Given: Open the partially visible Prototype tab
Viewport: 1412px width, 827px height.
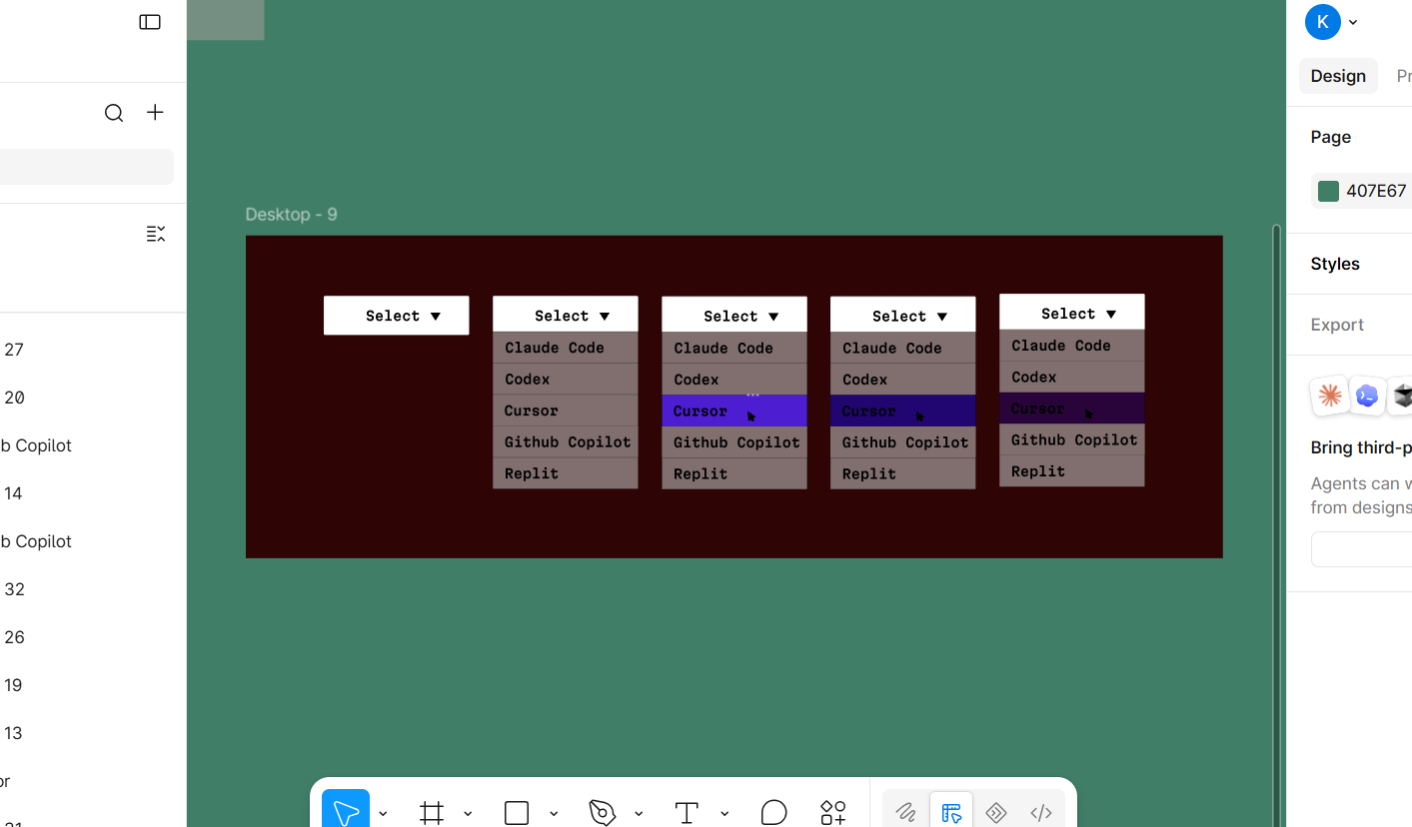Looking at the screenshot, I should click(1403, 76).
